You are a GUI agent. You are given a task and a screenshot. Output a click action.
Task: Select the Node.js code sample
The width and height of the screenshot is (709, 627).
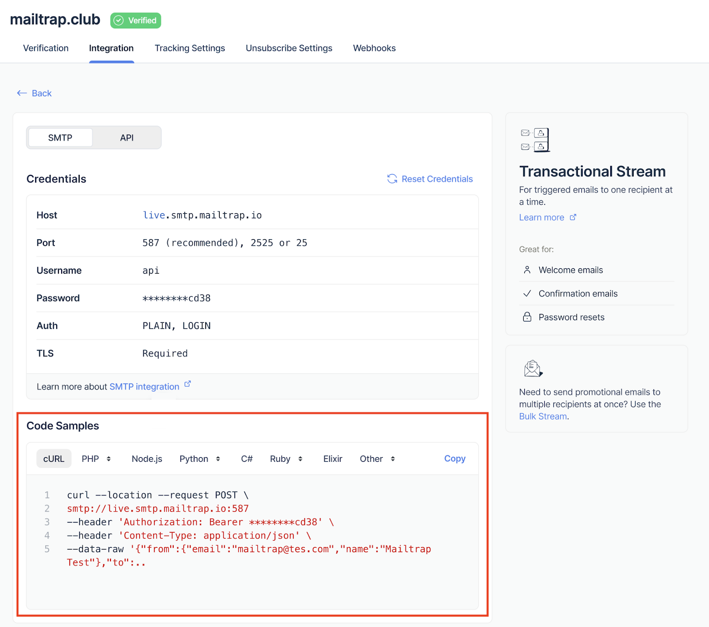tap(147, 459)
